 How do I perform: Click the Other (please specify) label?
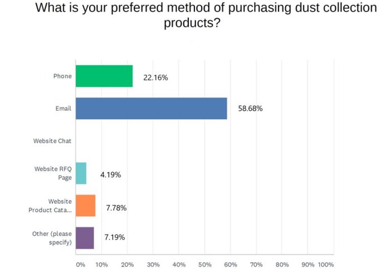52,238
